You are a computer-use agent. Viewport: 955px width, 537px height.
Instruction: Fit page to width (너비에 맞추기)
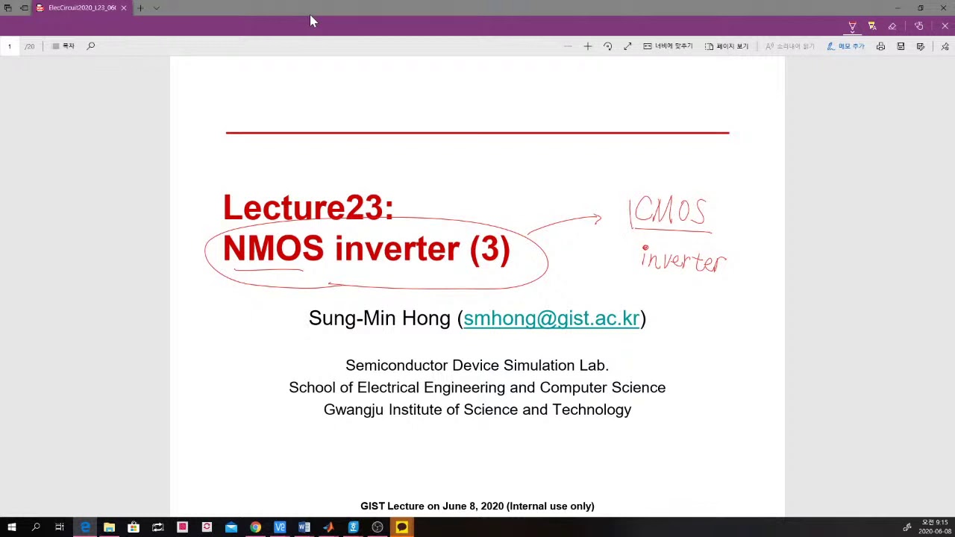click(x=668, y=46)
